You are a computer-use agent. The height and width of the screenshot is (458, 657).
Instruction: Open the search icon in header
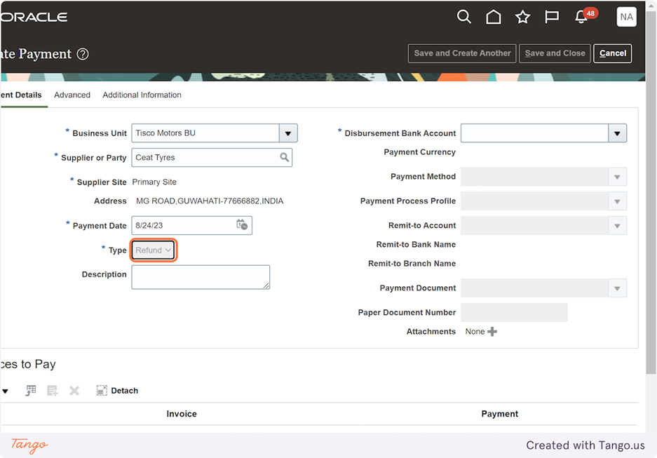(x=464, y=17)
